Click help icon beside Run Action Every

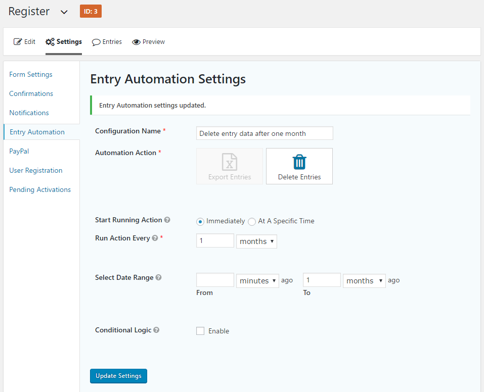(155, 238)
